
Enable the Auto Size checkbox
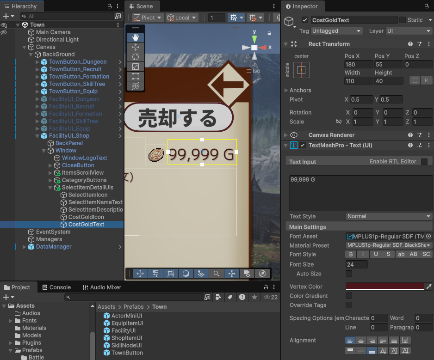(349, 274)
